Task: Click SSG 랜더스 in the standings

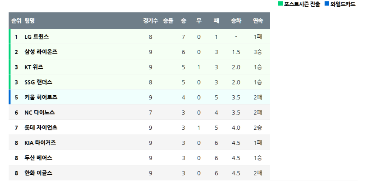Action: 38,82
